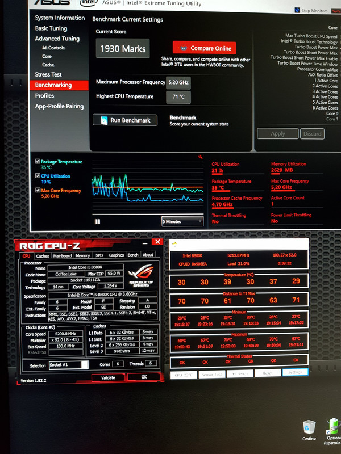
Task: Click the Discard button
Action: (312, 134)
